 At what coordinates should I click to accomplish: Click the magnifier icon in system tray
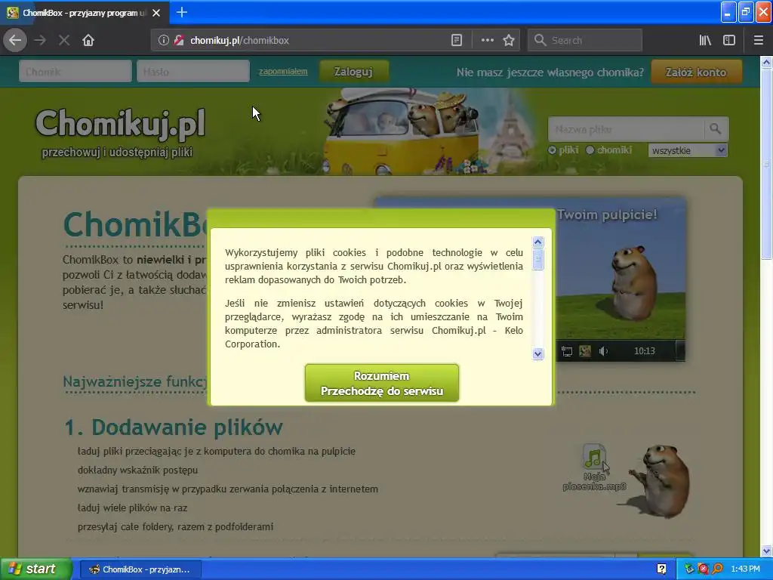718,569
